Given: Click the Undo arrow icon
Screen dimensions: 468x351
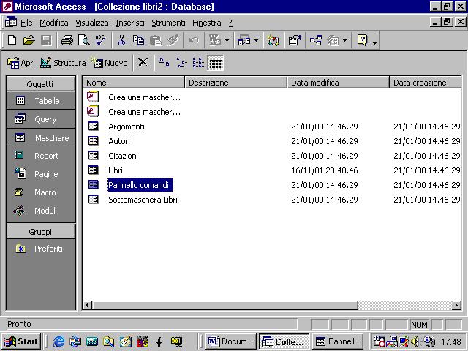Looking at the screenshot, I should pos(194,40).
